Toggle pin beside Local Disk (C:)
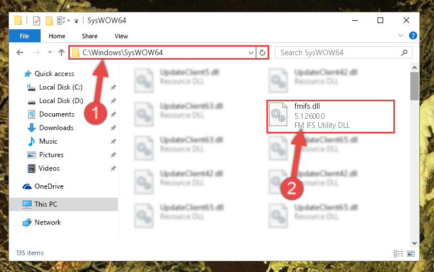Viewport: 434px width, 272px height. [x=113, y=87]
